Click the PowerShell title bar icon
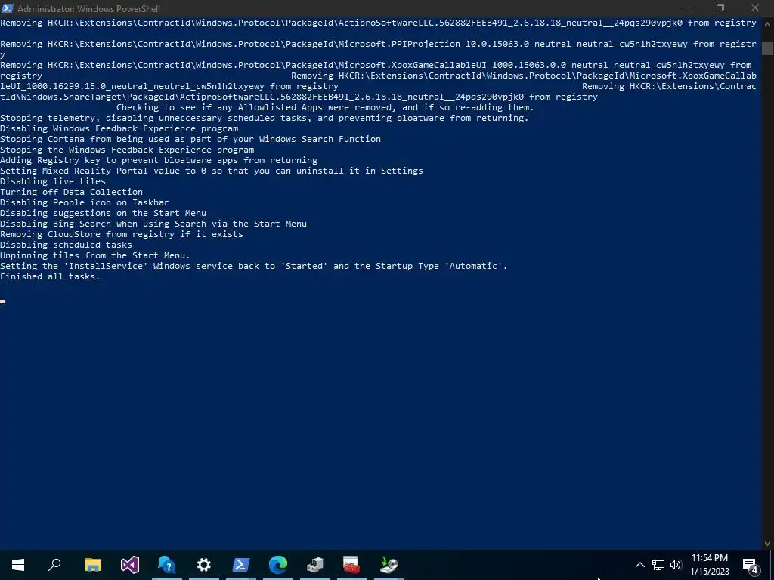This screenshot has width=774, height=580. click(x=8, y=8)
